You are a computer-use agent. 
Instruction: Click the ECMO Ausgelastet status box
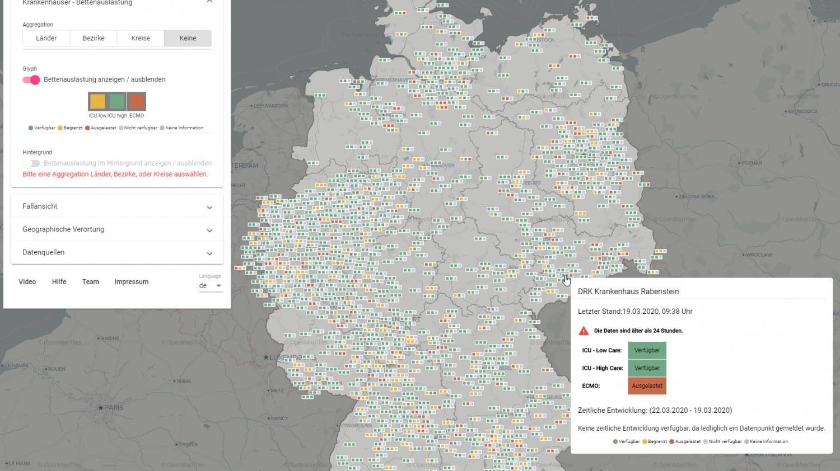[x=647, y=386]
